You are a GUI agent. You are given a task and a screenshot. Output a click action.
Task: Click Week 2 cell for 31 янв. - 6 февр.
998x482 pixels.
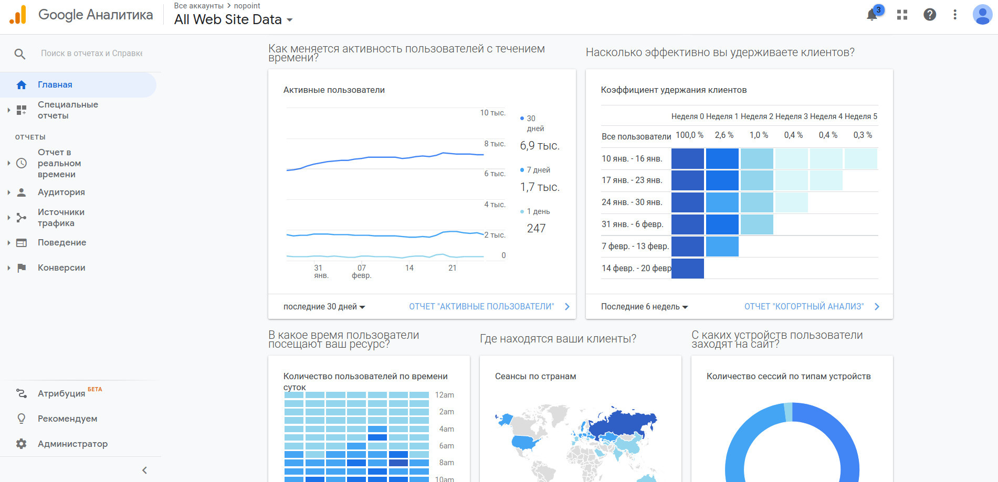[757, 224]
